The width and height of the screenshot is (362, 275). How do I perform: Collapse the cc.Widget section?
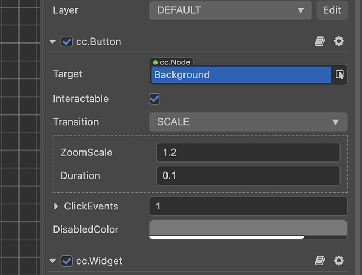[52, 261]
